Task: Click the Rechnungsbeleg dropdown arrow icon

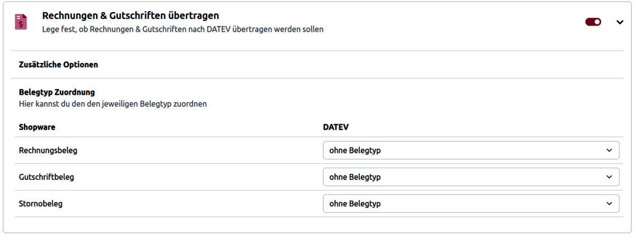Action: (x=609, y=150)
